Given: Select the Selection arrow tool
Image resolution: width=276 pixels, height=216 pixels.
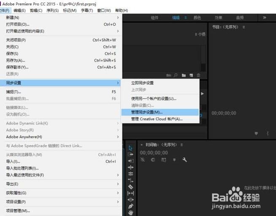Looking at the screenshot, I should 130,148.
